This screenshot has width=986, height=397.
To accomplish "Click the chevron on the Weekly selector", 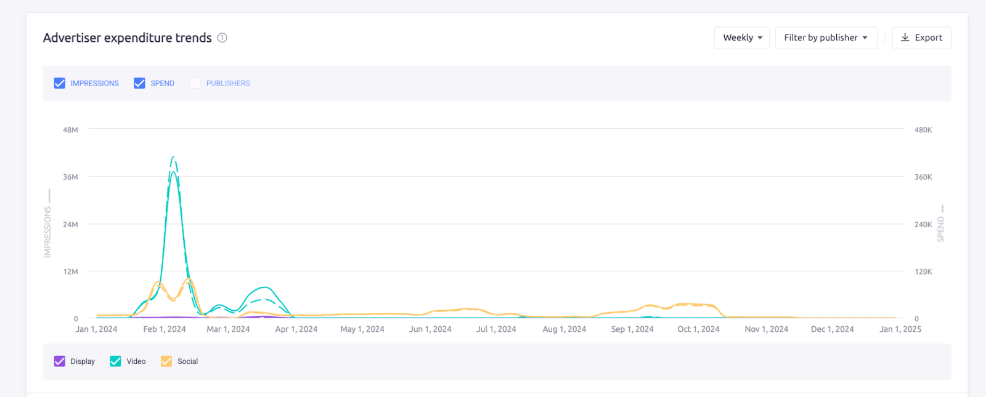I will coord(760,38).
